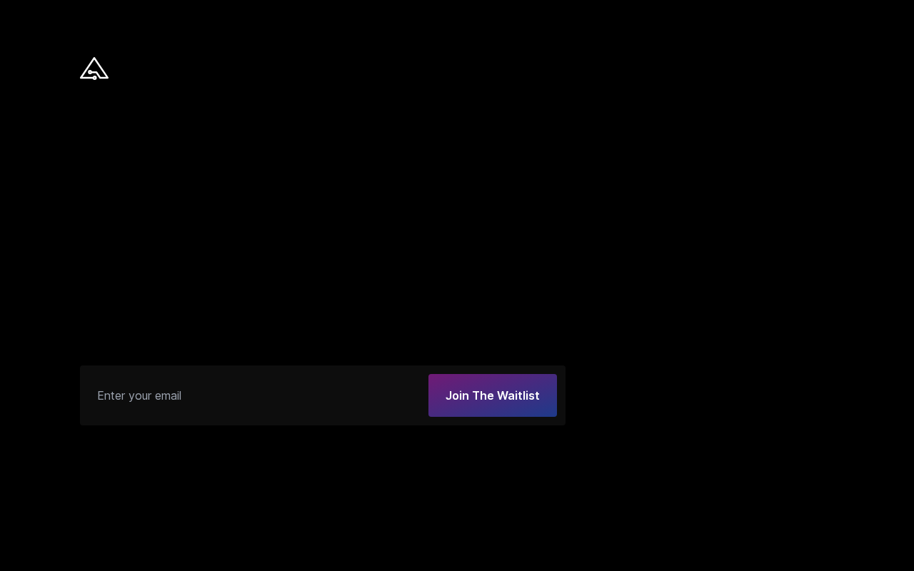The width and height of the screenshot is (914, 571).
Task: Submit email using Join The Waitlist
Action: [493, 395]
